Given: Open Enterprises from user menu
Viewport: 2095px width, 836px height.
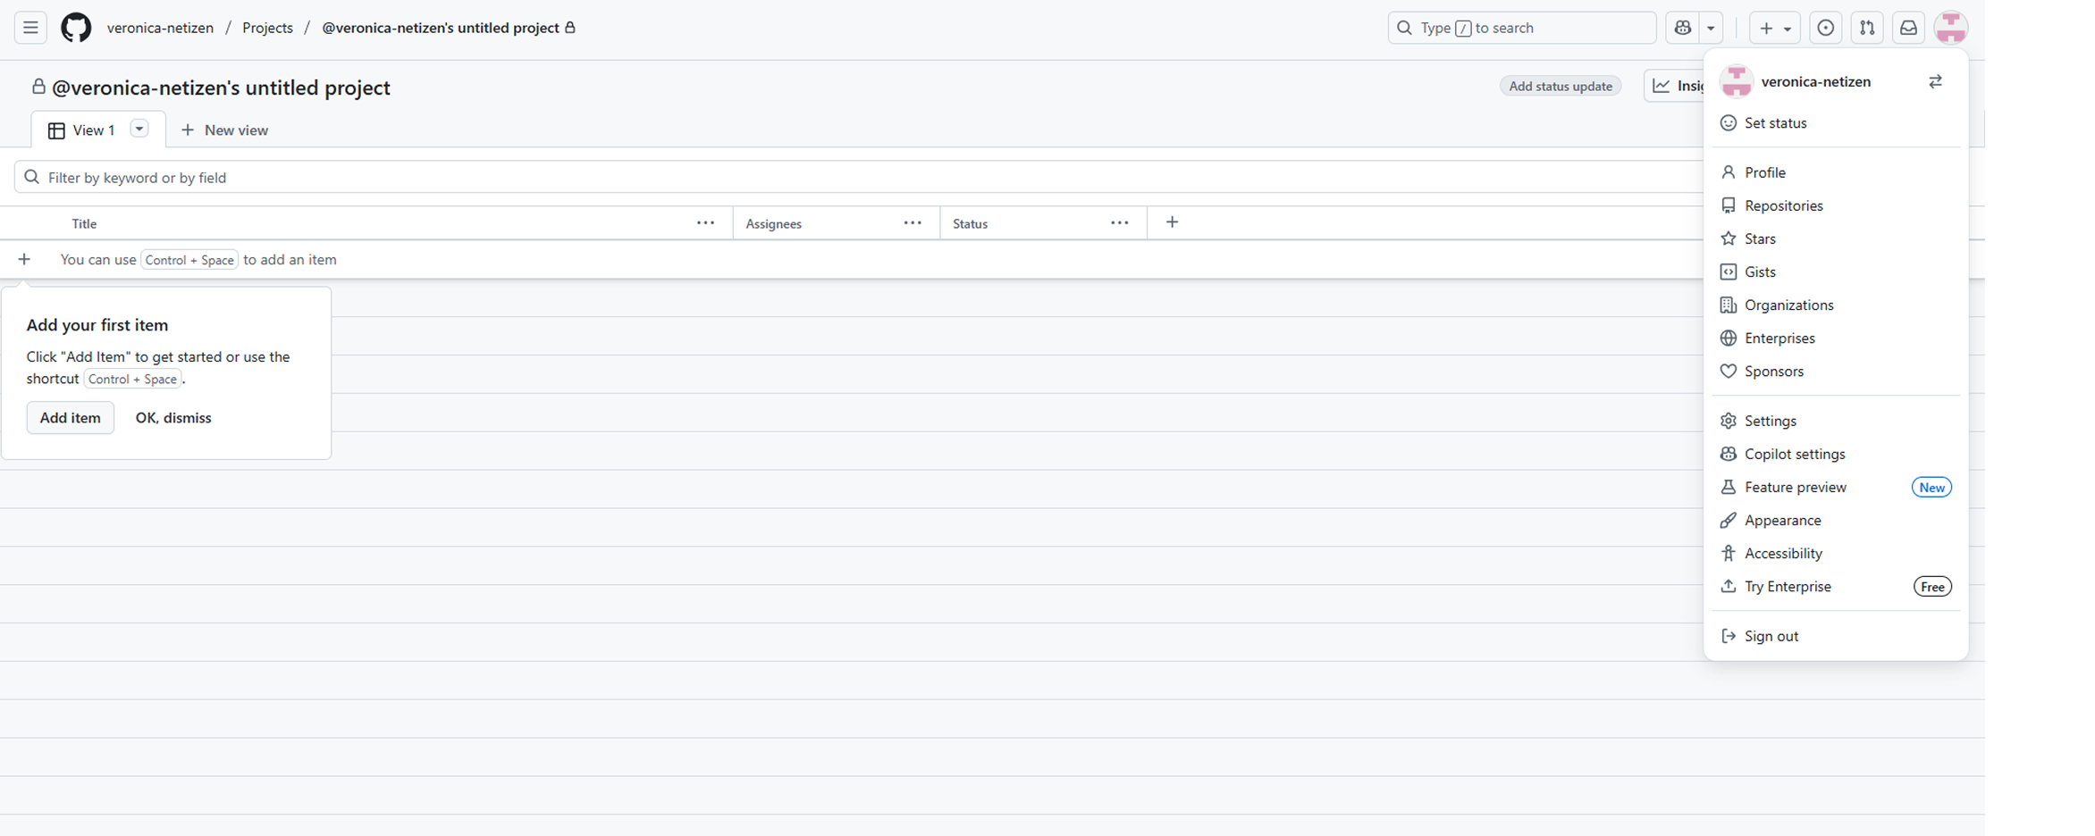Looking at the screenshot, I should (1836, 338).
